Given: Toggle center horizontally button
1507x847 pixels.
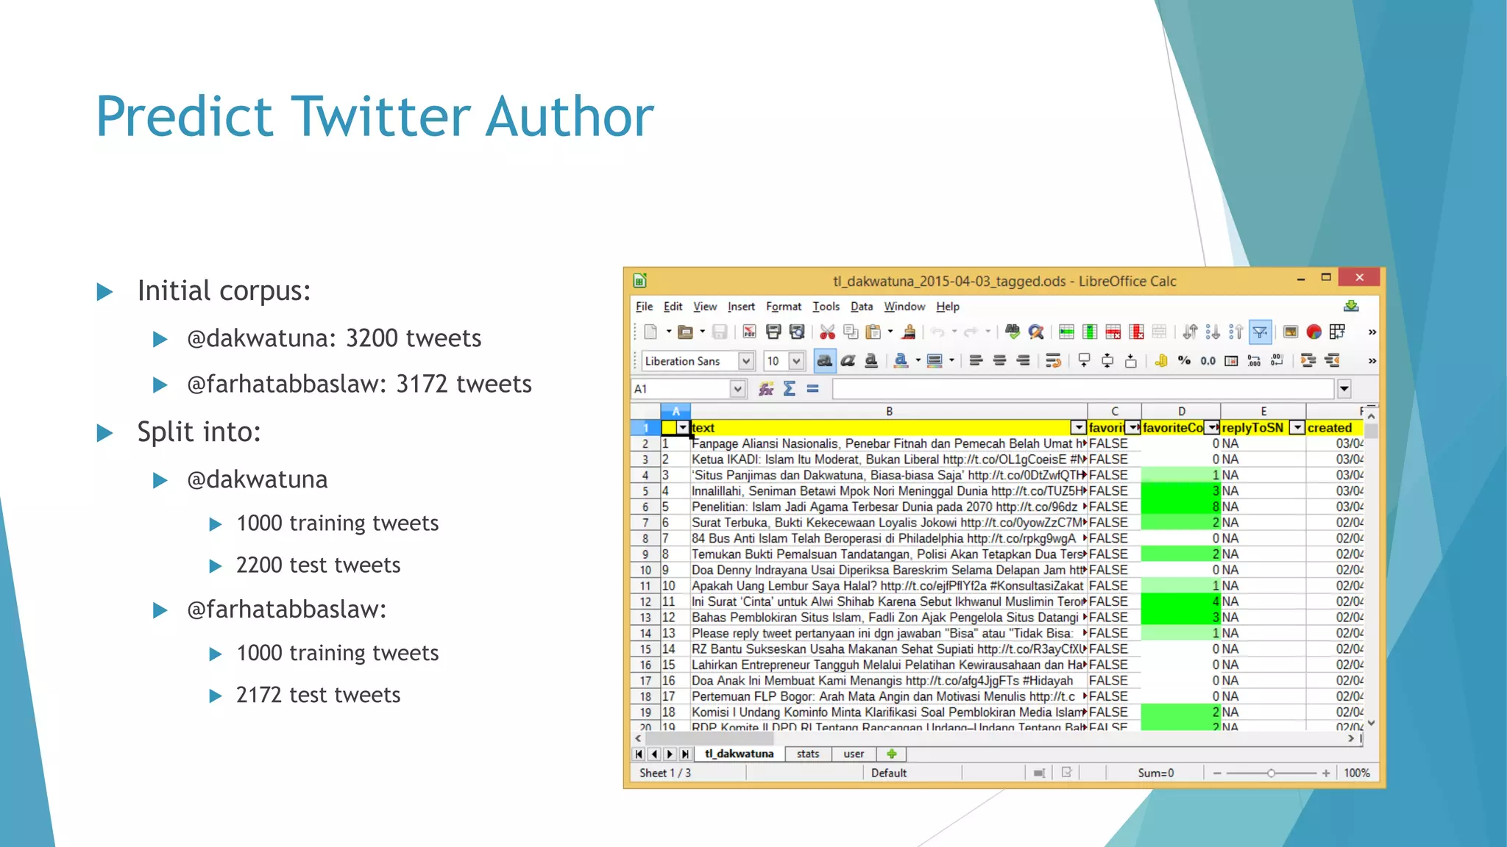Looking at the screenshot, I should pyautogui.click(x=999, y=361).
